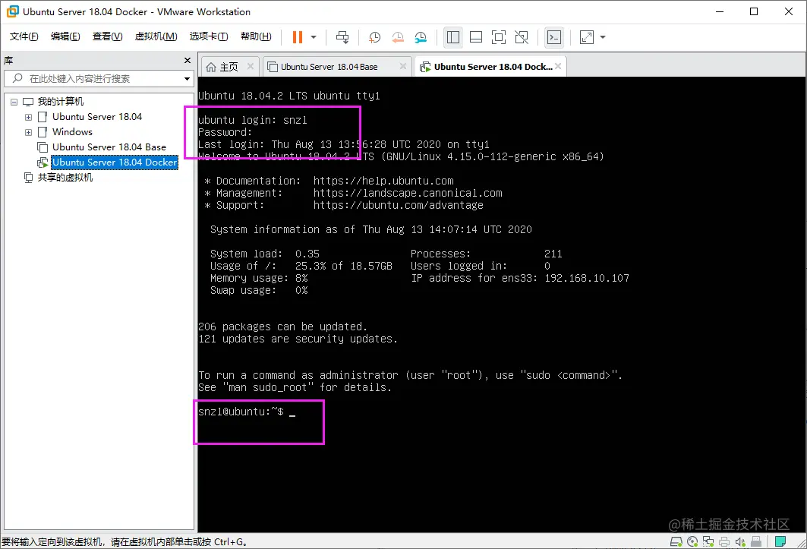Image resolution: width=807 pixels, height=549 pixels.
Task: Send Ctrl+Alt+Del to the virtual machine
Action: [342, 37]
